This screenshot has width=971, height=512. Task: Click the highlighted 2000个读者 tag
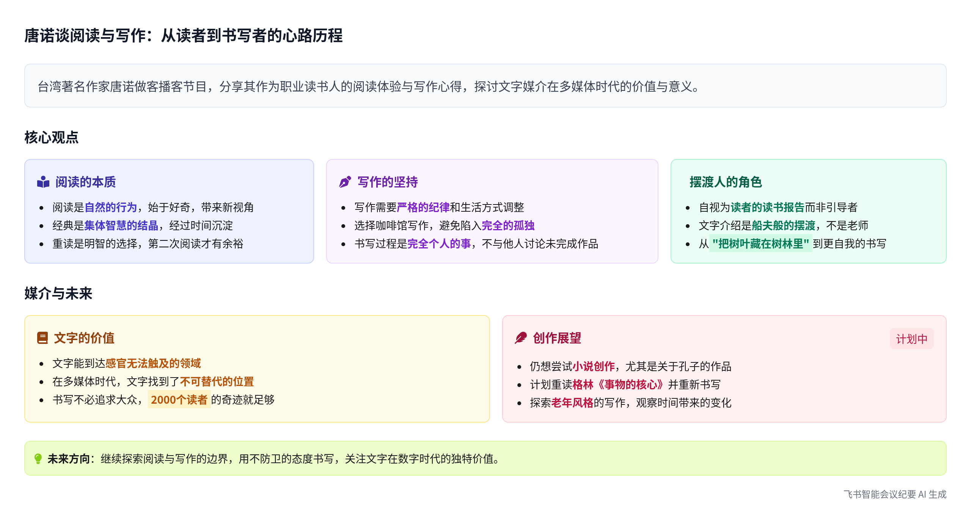pos(179,400)
